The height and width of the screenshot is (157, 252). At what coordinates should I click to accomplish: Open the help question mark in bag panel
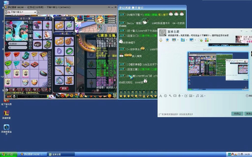(45, 18)
